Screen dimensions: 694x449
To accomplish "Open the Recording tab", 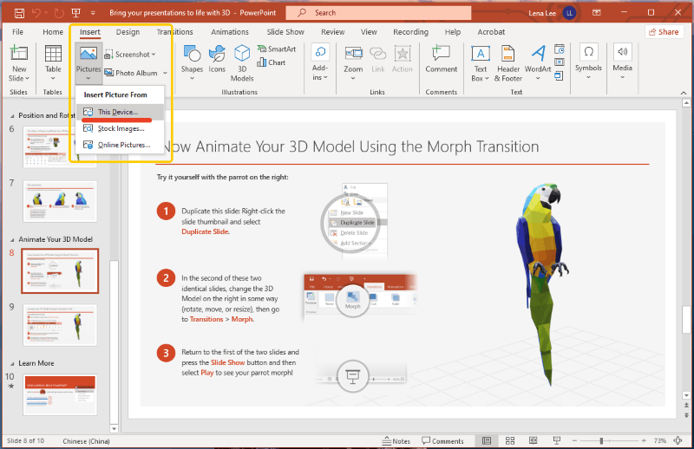I will [x=410, y=32].
